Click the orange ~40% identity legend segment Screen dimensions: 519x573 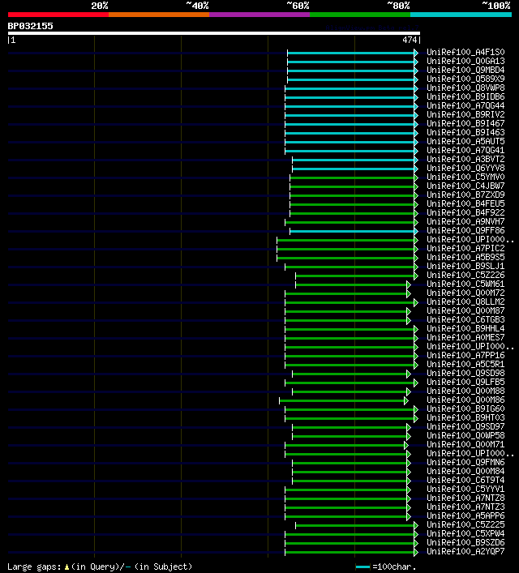(159, 15)
